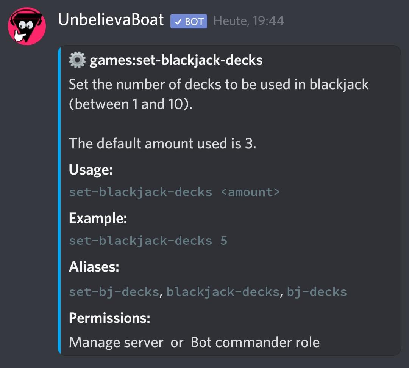Click the games:set-blackjack-decks embed title
409x368 pixels.
[176, 60]
